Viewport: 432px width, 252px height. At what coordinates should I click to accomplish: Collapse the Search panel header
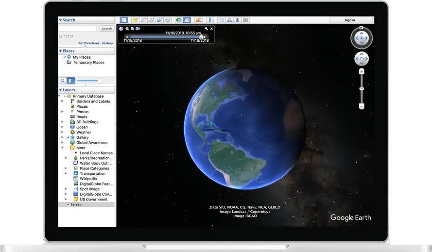(x=61, y=20)
